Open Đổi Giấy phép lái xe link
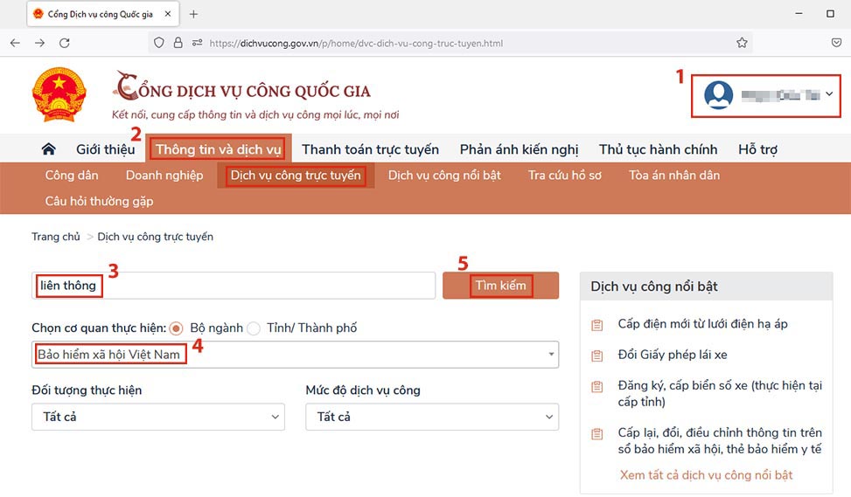The width and height of the screenshot is (851, 497). coord(673,355)
